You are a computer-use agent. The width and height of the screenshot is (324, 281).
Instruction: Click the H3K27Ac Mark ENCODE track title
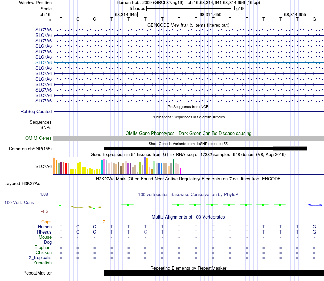[x=188, y=179]
